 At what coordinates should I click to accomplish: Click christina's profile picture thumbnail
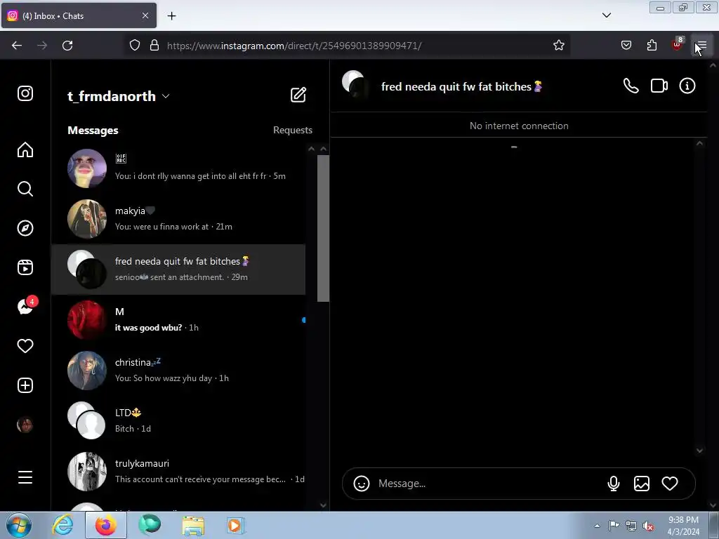pos(86,371)
